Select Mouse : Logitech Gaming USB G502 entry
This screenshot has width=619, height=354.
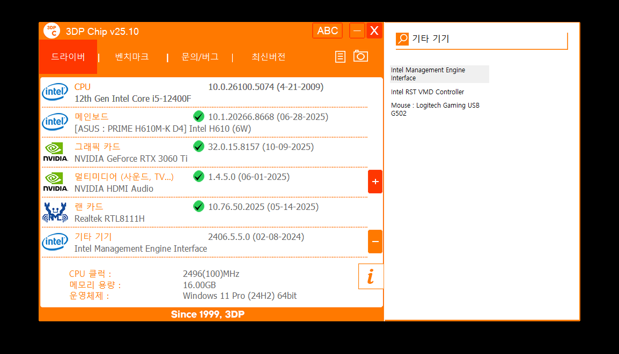tap(435, 109)
